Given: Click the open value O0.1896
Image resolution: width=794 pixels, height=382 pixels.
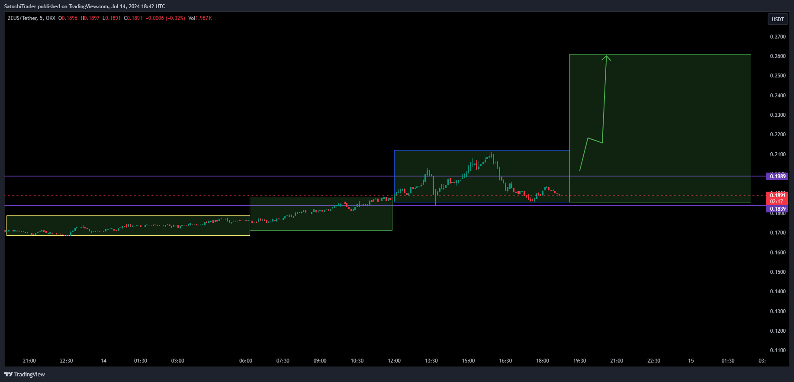Looking at the screenshot, I should [68, 18].
